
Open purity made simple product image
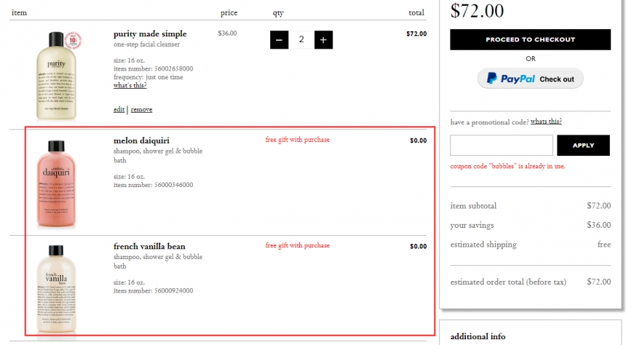point(56,76)
